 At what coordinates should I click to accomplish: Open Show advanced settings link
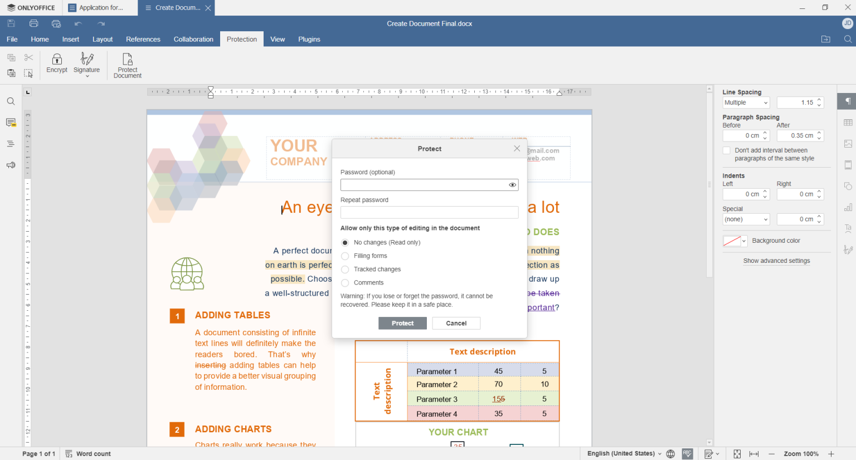pos(776,261)
